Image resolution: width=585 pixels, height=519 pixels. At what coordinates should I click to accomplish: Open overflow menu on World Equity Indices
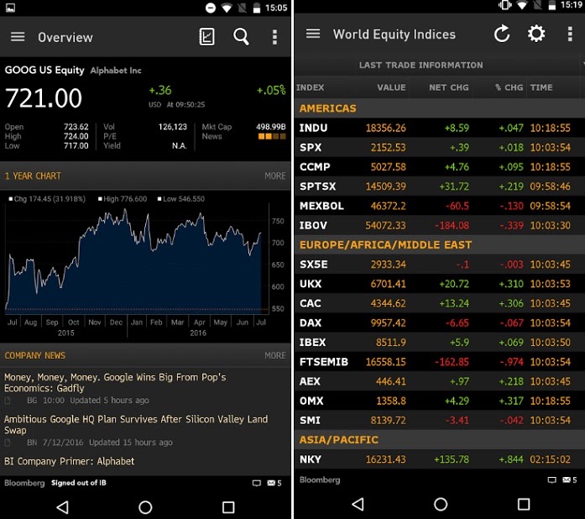tap(570, 34)
